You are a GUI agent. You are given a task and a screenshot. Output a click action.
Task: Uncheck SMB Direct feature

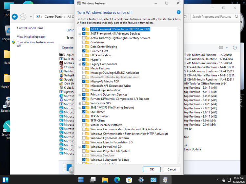pos(84,112)
